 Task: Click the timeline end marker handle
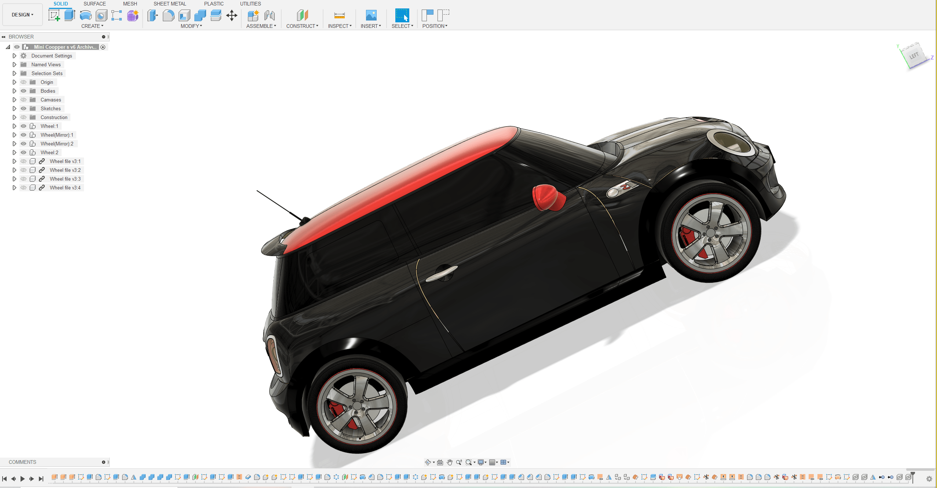pyautogui.click(x=913, y=477)
